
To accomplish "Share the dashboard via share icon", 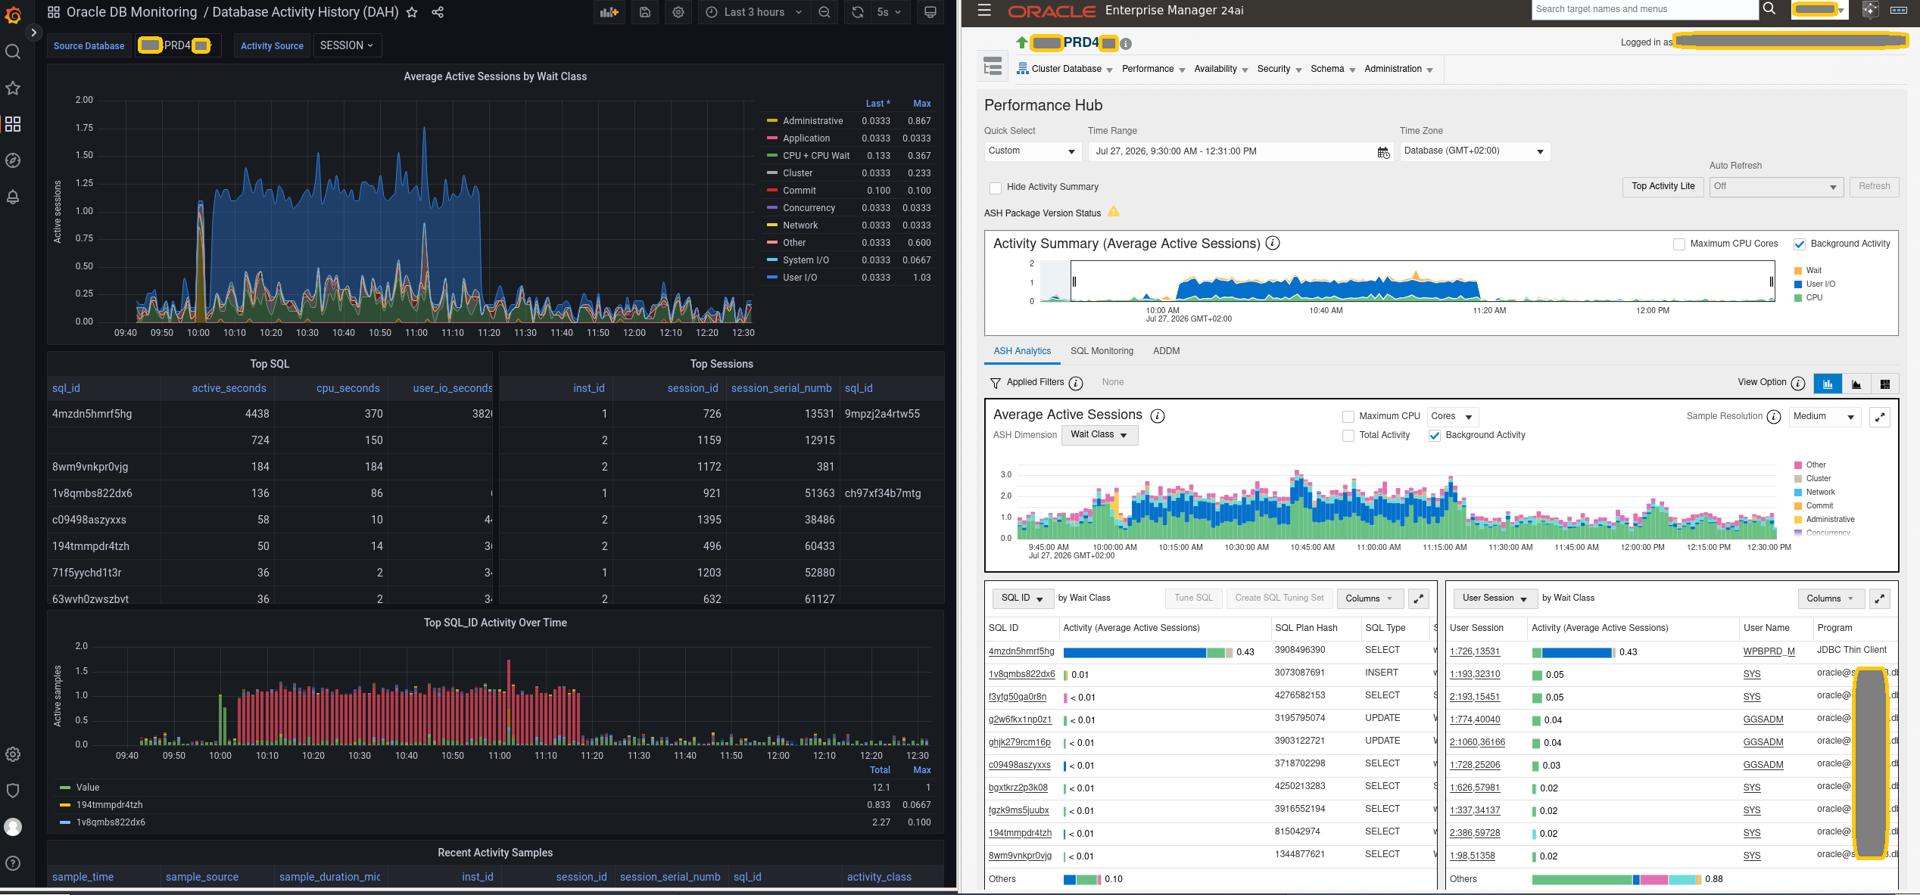I will point(438,12).
